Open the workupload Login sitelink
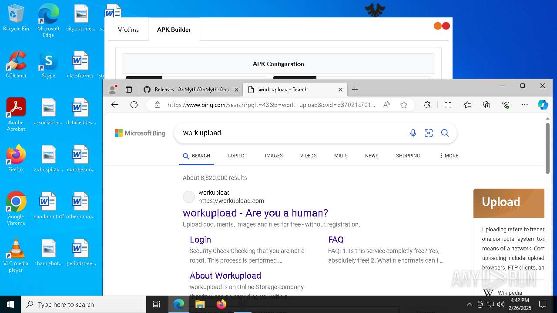This screenshot has height=313, width=557. click(x=200, y=240)
